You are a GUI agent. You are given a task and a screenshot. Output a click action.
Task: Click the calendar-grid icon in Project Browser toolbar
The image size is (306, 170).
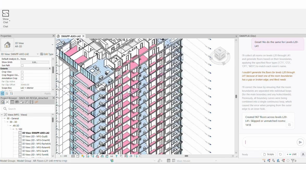click(12, 102)
